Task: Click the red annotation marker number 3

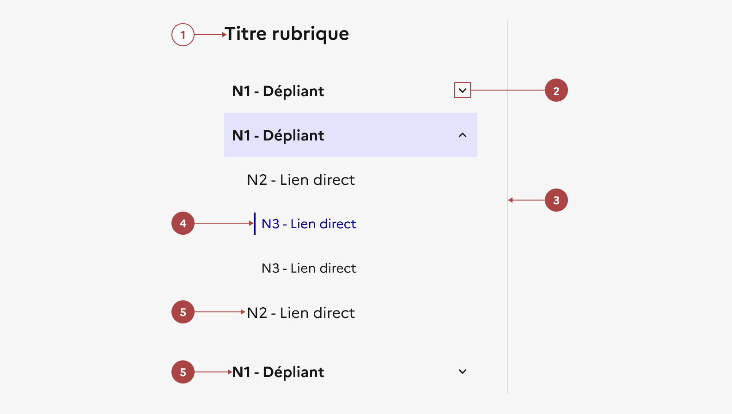Action: [556, 200]
